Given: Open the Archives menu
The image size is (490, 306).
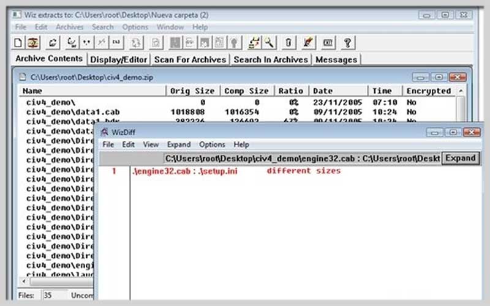Looking at the screenshot, I should pos(70,27).
